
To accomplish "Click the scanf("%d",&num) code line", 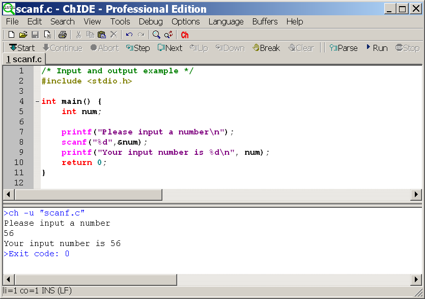I will [104, 142].
